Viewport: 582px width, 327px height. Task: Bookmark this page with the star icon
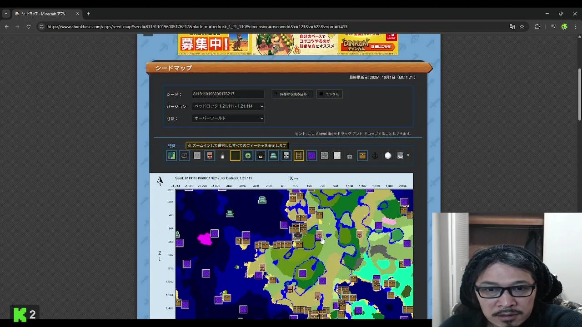(522, 27)
